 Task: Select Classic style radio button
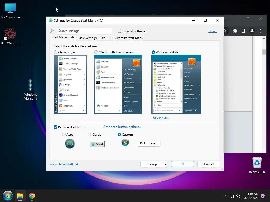[x=55, y=52]
